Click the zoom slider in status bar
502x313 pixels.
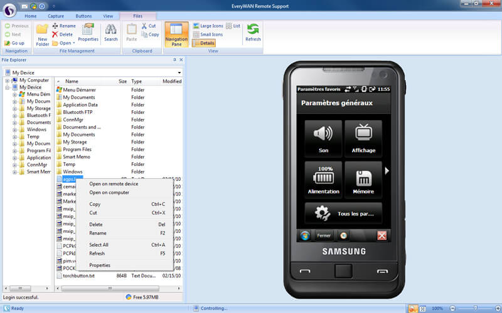tap(476, 309)
